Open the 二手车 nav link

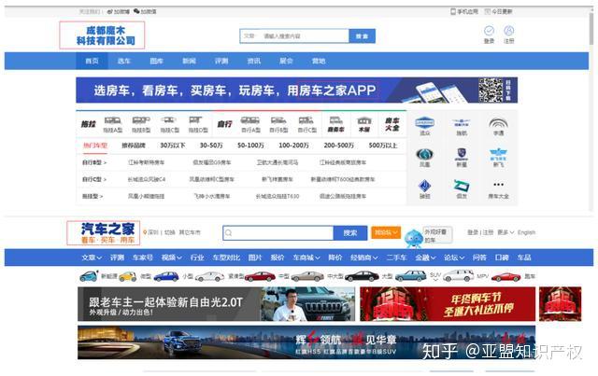[x=396, y=258]
